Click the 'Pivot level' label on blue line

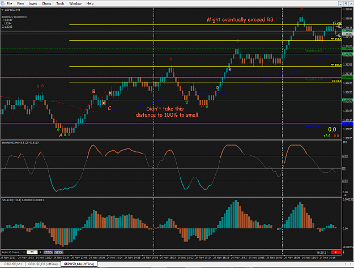tap(313, 126)
